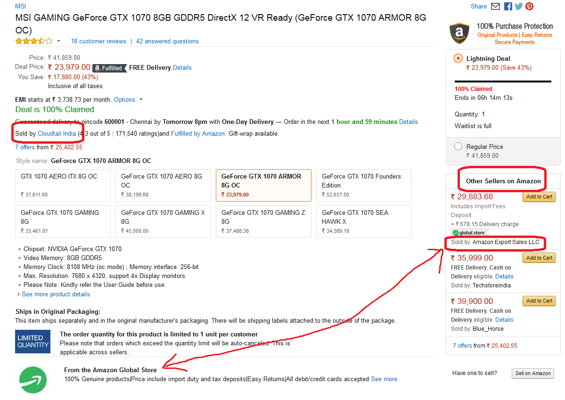
Task: Select the Lightning Deal radio option
Action: coord(458,58)
